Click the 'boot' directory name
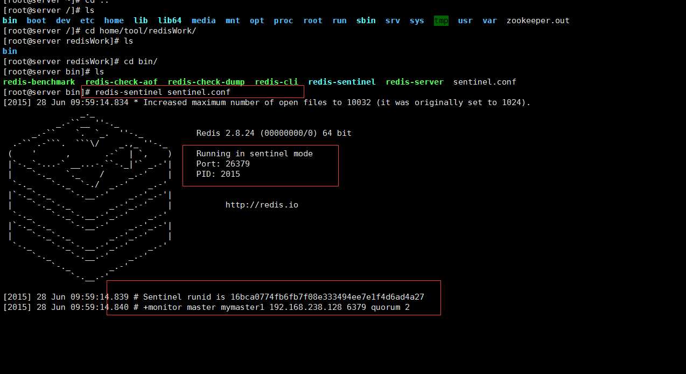This screenshot has width=686, height=374. 36,20
